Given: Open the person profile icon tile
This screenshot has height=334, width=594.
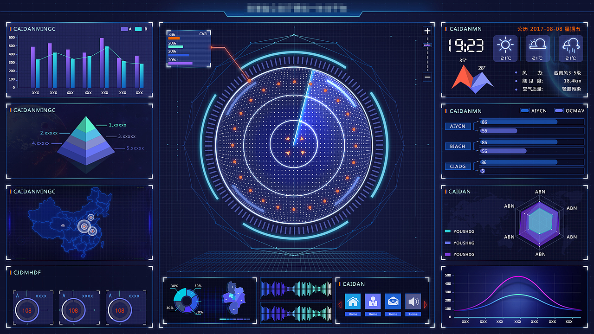Looking at the screenshot, I should tap(373, 302).
